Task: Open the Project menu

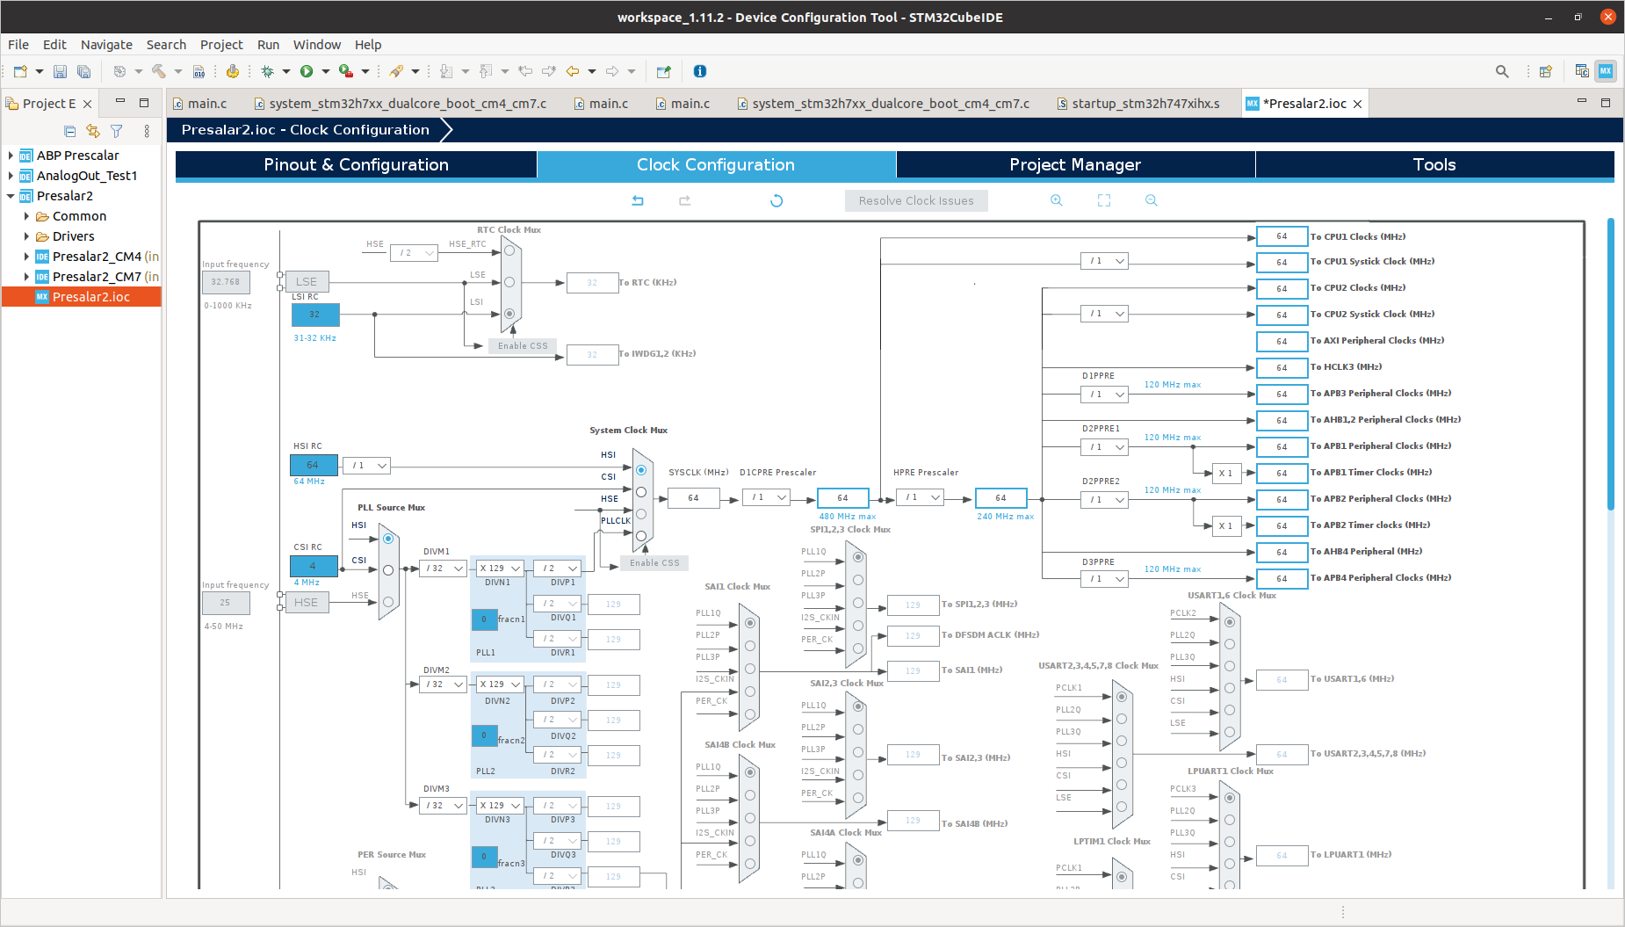Action: 221,45
